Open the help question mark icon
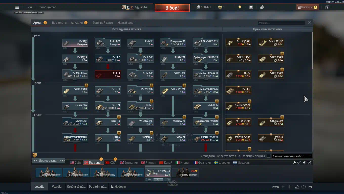This screenshot has height=194, width=344. pyautogui.click(x=327, y=7)
